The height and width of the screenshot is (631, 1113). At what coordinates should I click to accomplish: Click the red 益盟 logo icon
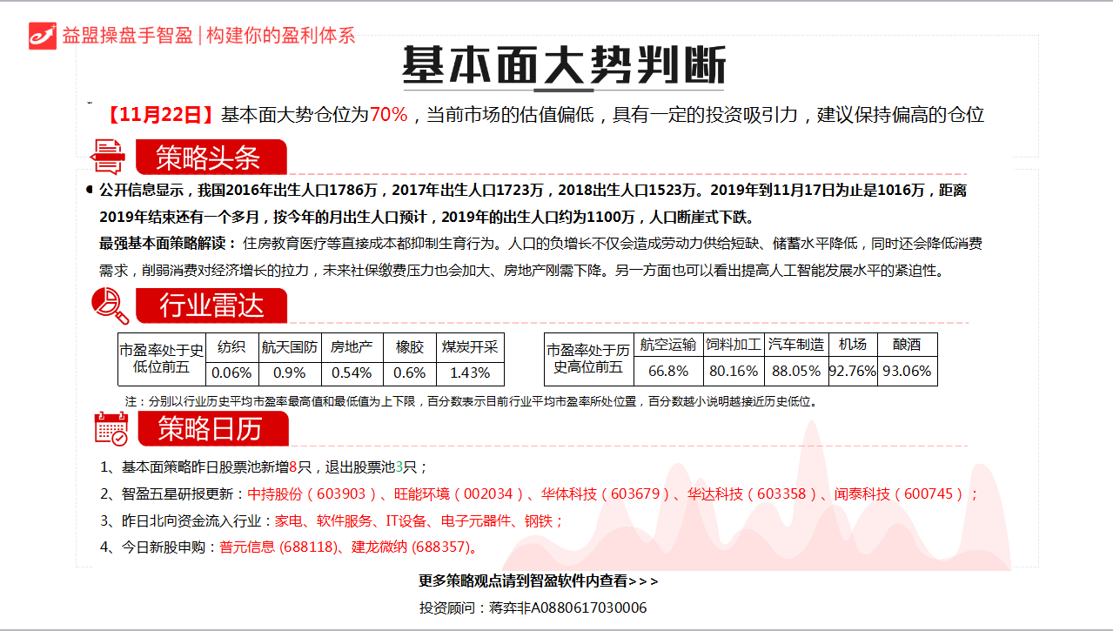click(x=43, y=36)
